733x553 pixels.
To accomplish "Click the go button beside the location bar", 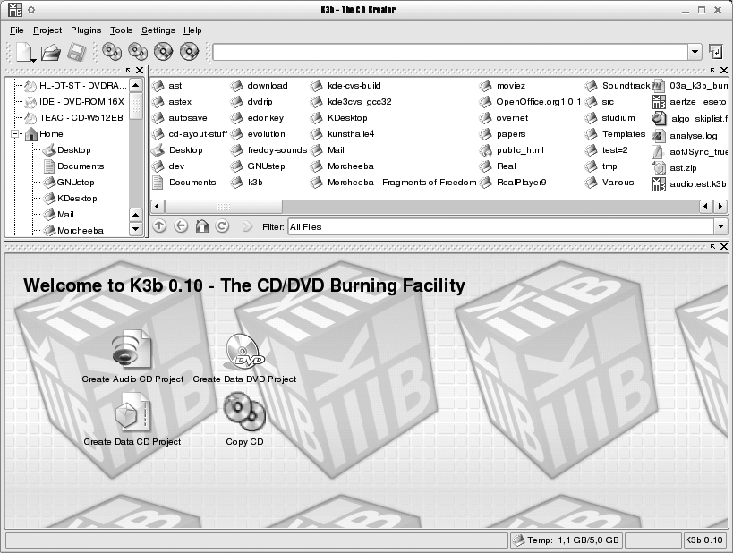I will 716,52.
